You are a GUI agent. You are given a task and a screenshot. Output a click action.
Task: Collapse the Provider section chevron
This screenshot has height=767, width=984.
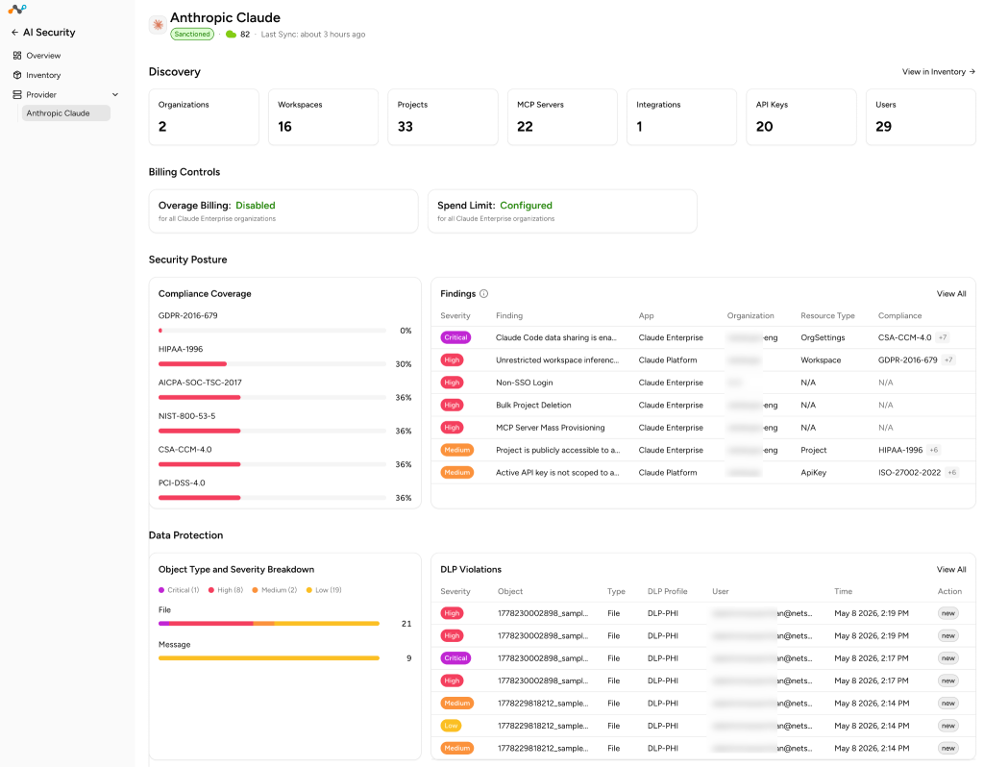(115, 95)
